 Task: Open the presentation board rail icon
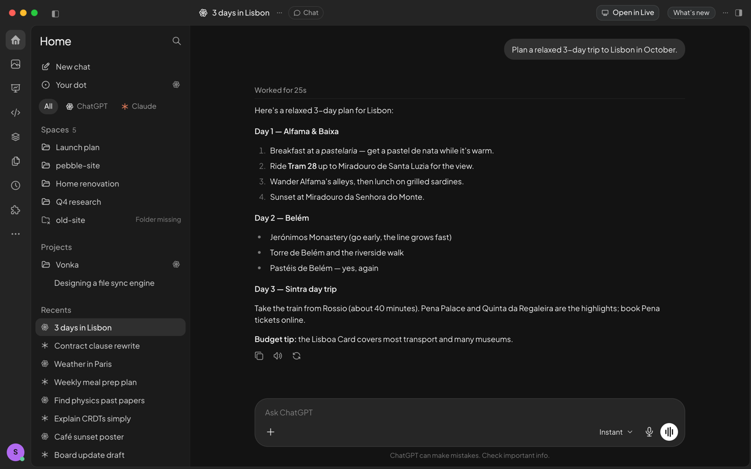pyautogui.click(x=15, y=88)
